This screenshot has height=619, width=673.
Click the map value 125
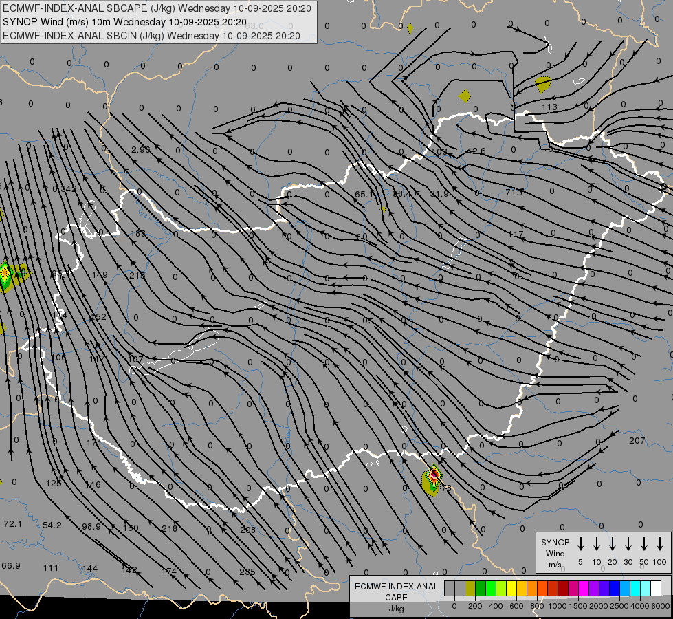54,484
